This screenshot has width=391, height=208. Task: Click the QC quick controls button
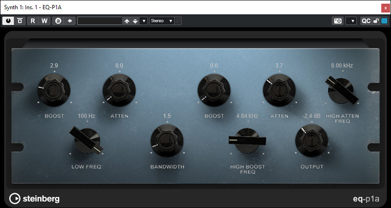[x=366, y=21]
